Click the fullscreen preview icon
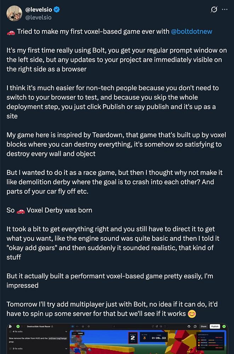 (165, 326)
